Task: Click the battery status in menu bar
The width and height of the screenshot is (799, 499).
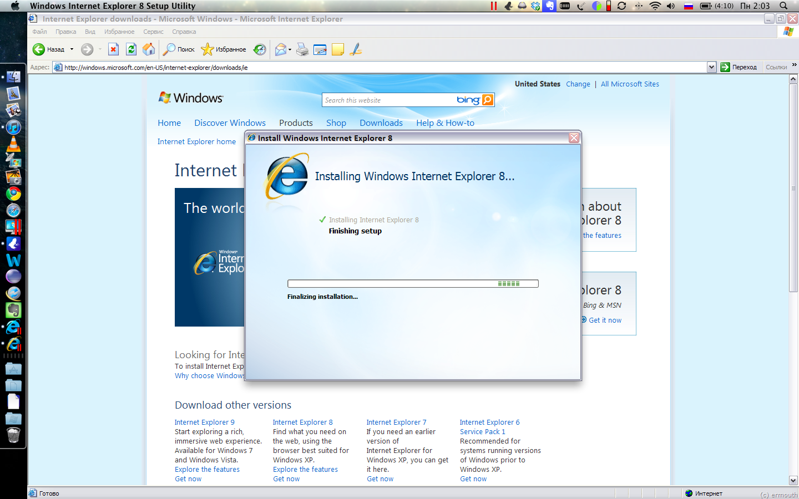Action: pyautogui.click(x=716, y=6)
